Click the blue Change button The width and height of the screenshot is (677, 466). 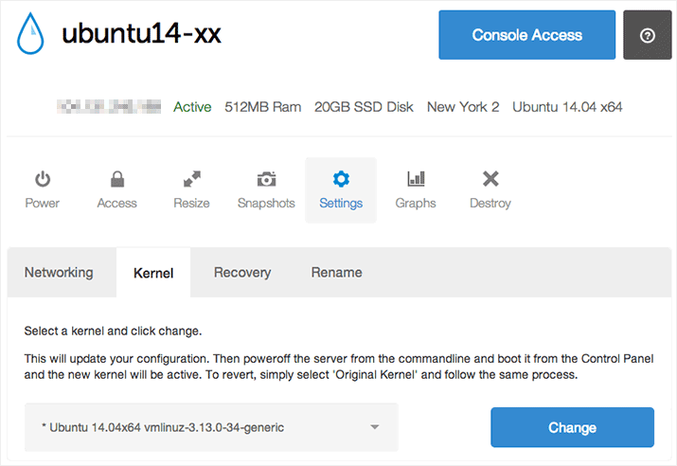tap(572, 427)
